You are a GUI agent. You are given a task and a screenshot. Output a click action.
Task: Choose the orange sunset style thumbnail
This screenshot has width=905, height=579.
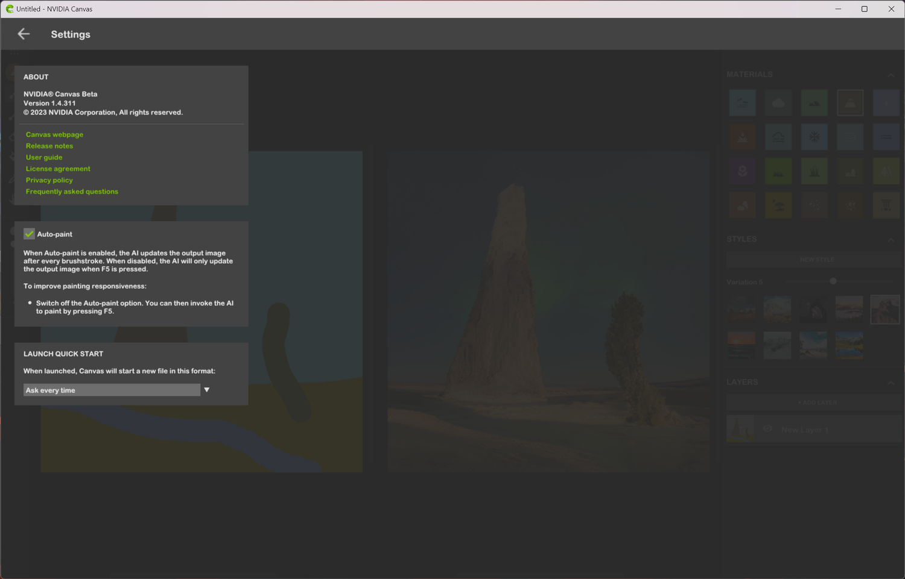point(741,345)
